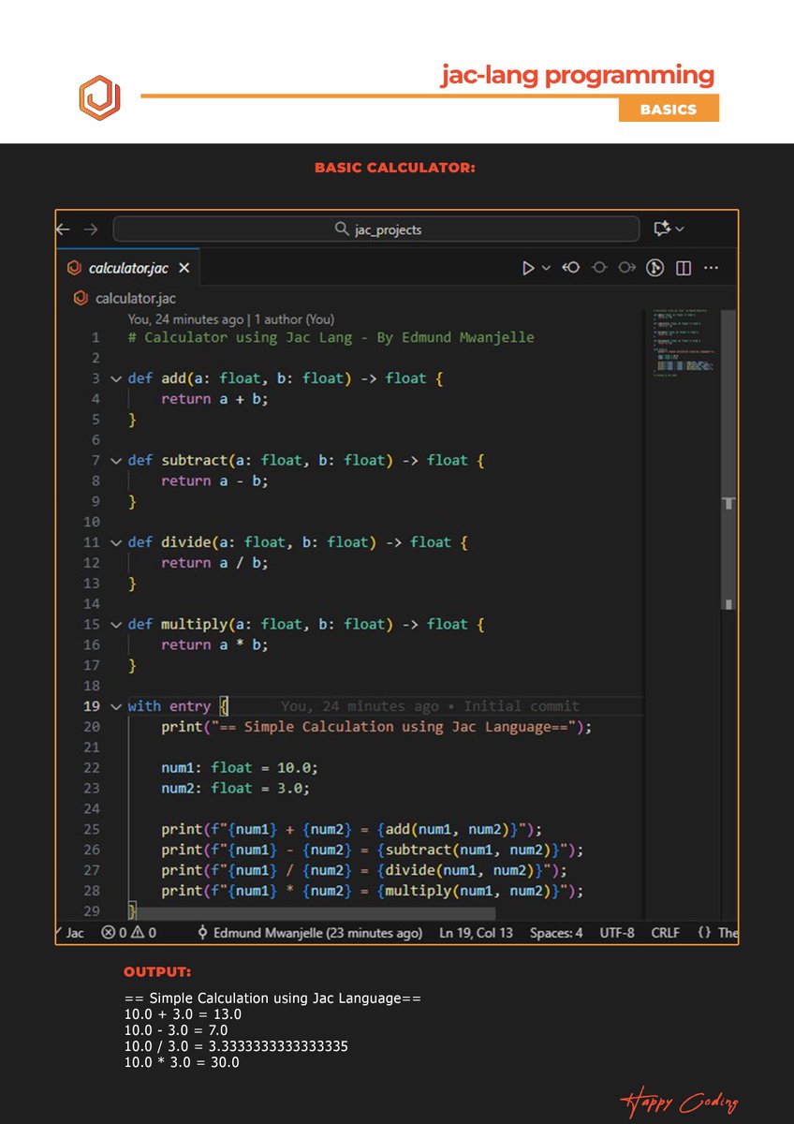
Task: Click the 'def add' function name on line 3
Action: 173,378
